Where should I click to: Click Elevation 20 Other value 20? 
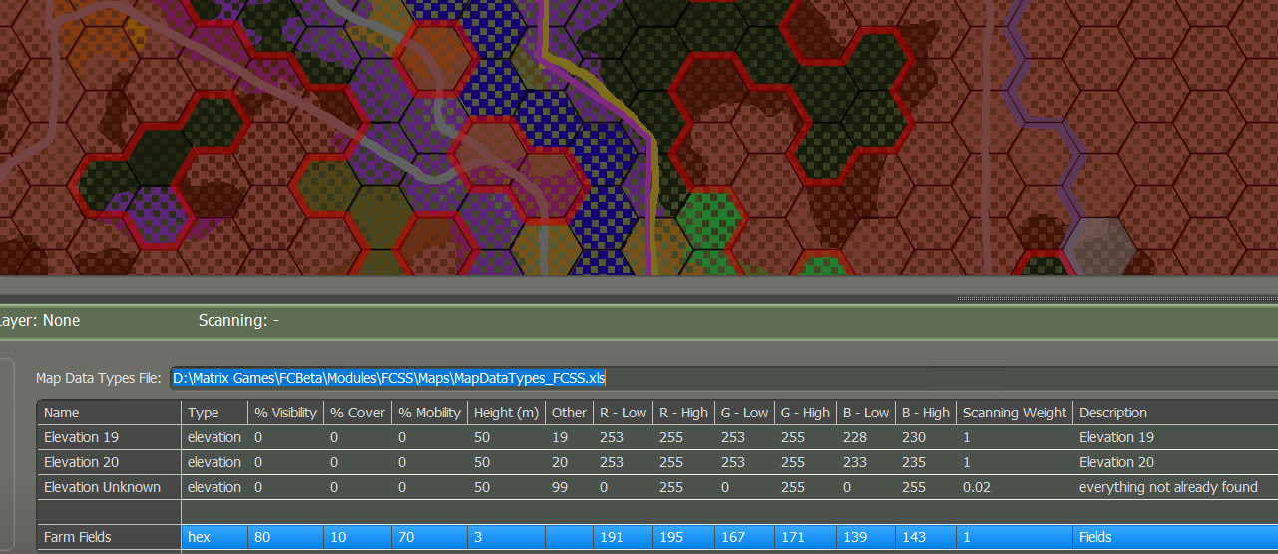click(569, 462)
